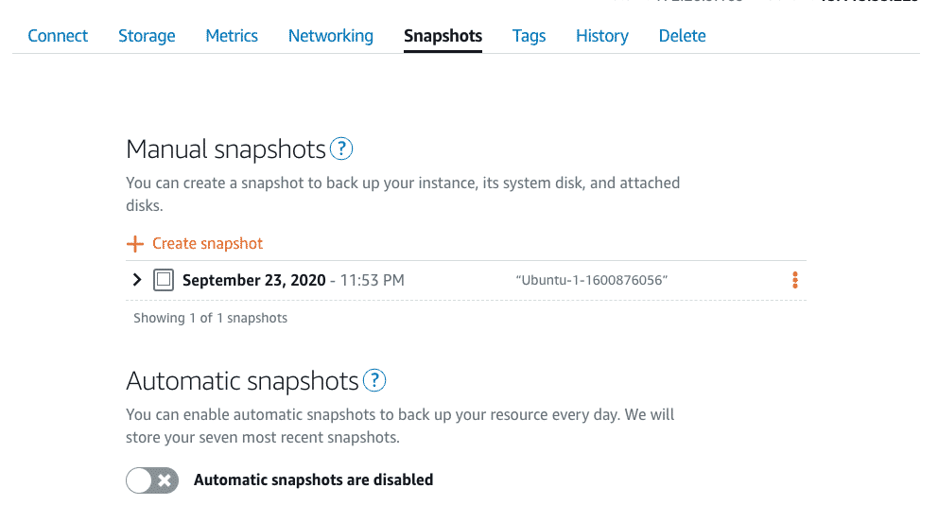Viewport: 938px width, 523px height.
Task: Expand the September 23, 2020 snapshot row
Action: coord(137,279)
